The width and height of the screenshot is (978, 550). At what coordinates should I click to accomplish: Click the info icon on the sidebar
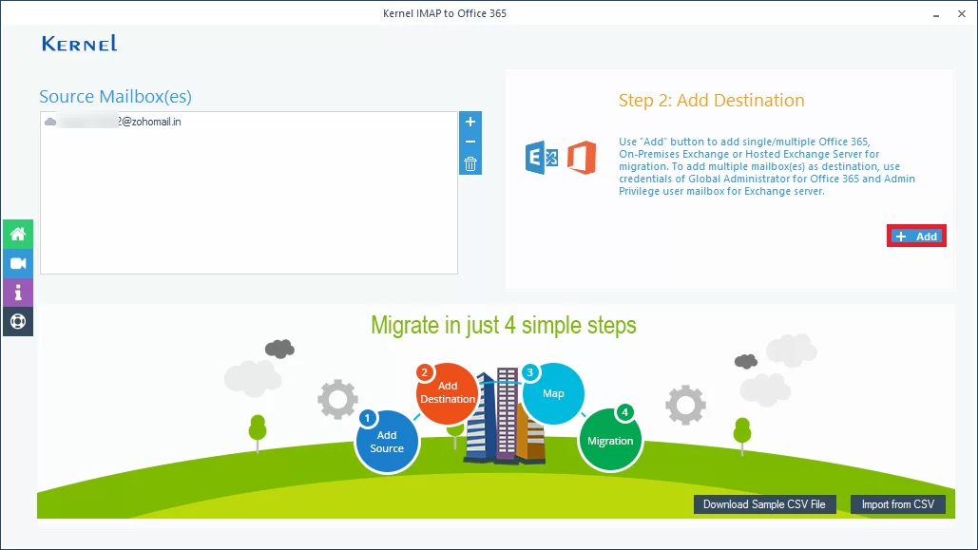point(18,293)
